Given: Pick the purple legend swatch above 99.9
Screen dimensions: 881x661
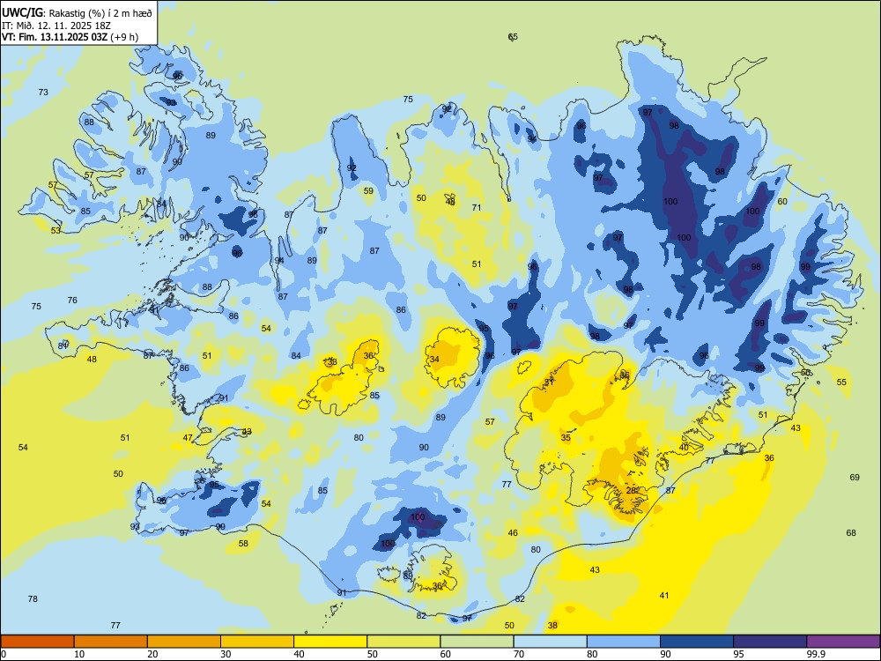Looking at the screenshot, I should (843, 642).
